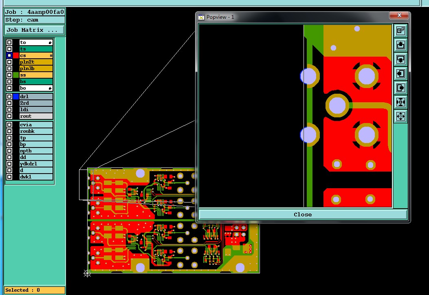Toggle the tp layer checkbox
Screen dimensions: 429x295
(9, 138)
